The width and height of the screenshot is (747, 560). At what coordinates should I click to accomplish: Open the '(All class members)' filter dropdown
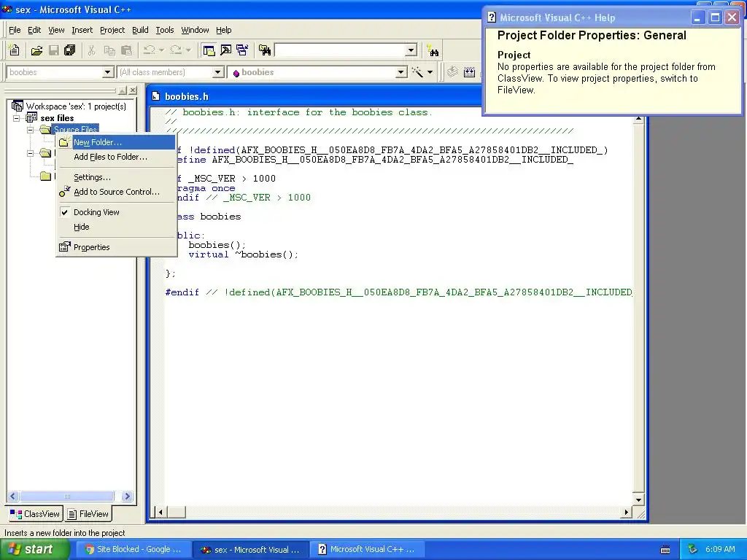tap(217, 72)
